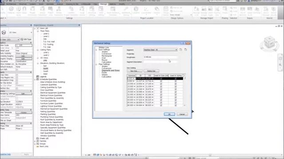The image size is (284, 159).
Task: Click the delete segment icon beside Segment
Action: click(185, 49)
